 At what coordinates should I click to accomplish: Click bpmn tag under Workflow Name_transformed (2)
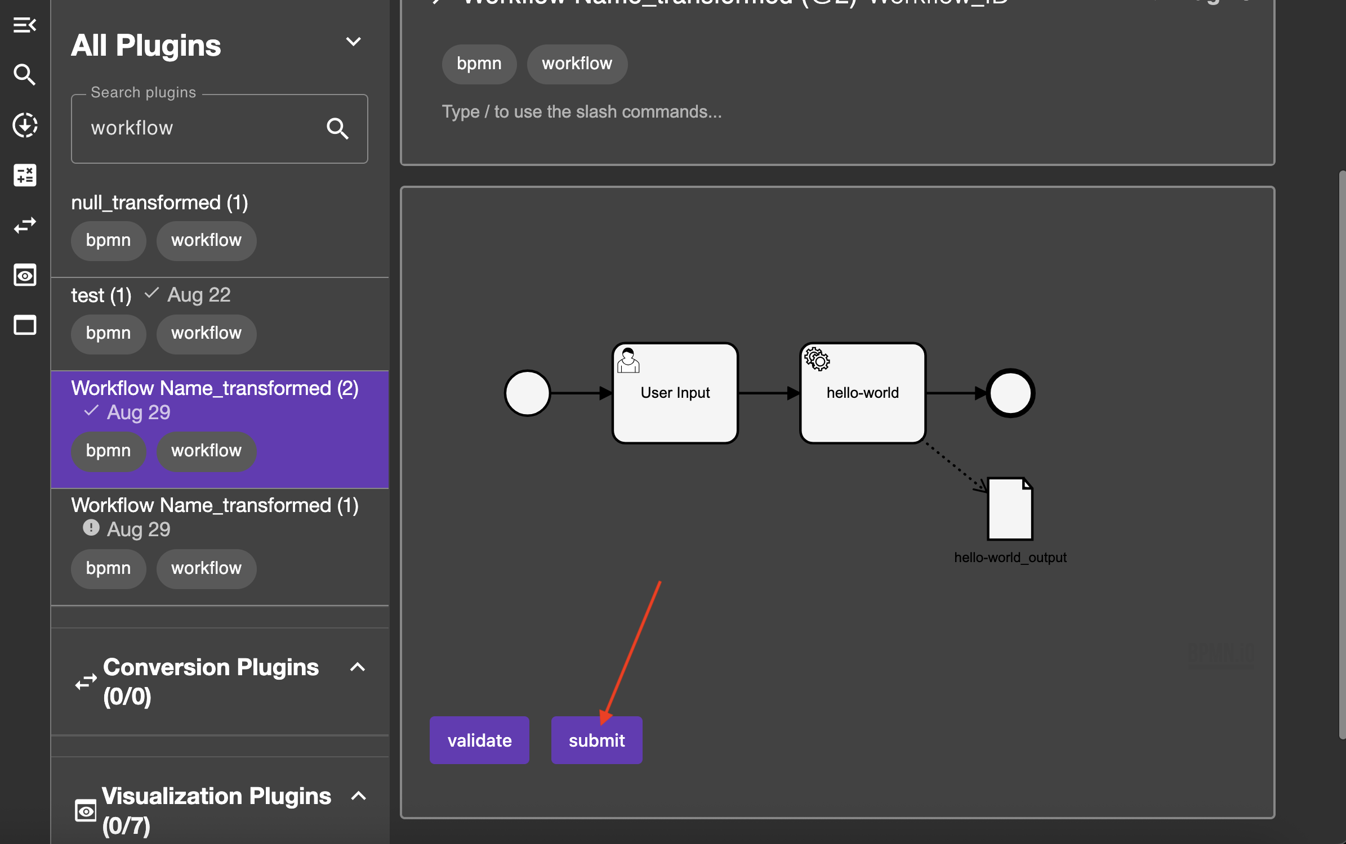108,451
